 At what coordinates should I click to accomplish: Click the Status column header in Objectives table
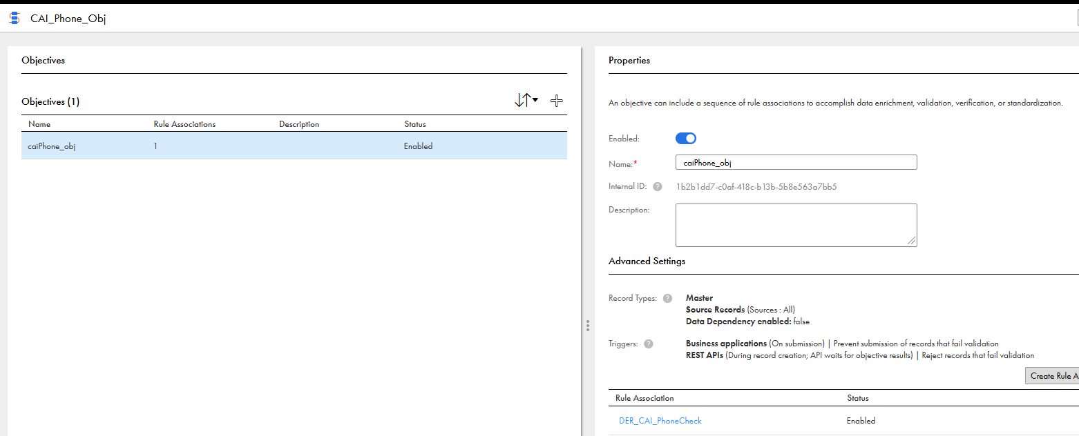pos(415,124)
